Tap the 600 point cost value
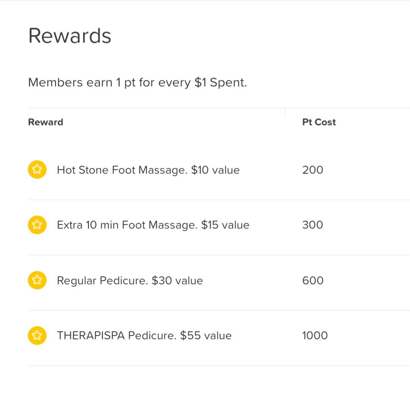This screenshot has width=410, height=400. (313, 280)
